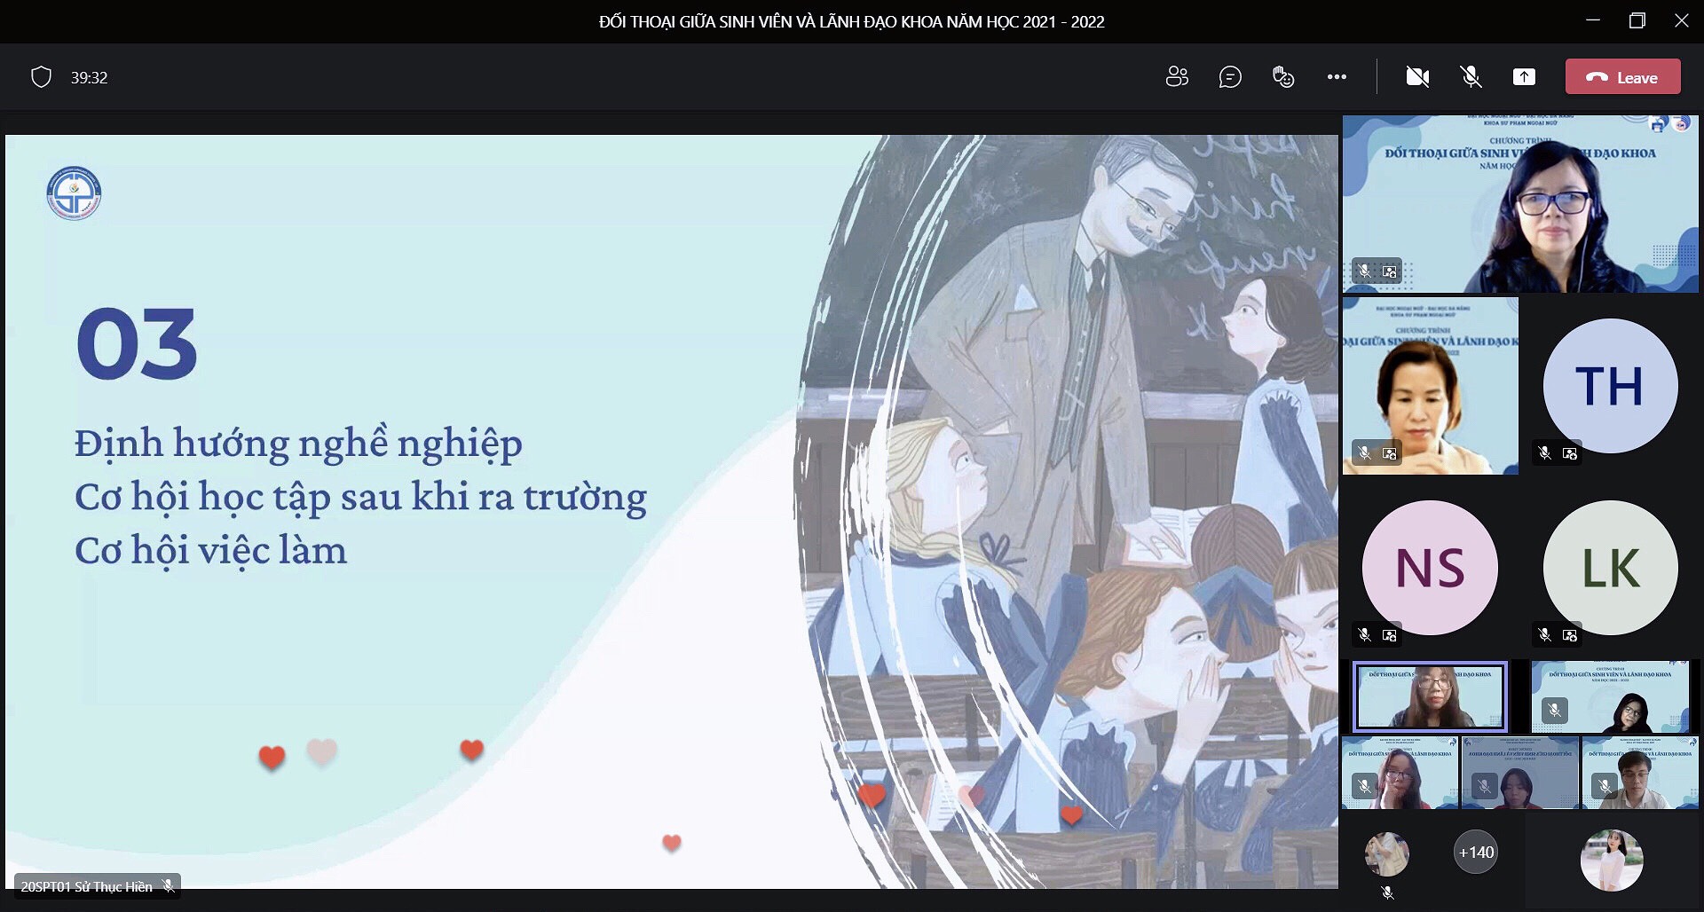Click the pin icon on NS tile
The image size is (1704, 912).
(x=1390, y=635)
